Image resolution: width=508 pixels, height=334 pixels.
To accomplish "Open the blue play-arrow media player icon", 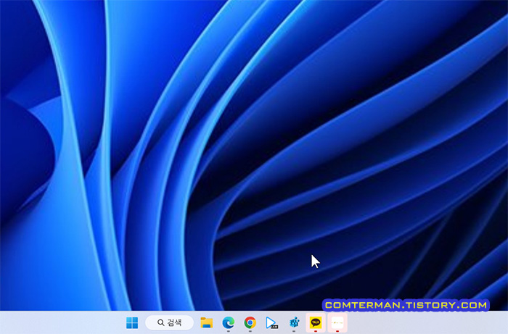I will 271,322.
